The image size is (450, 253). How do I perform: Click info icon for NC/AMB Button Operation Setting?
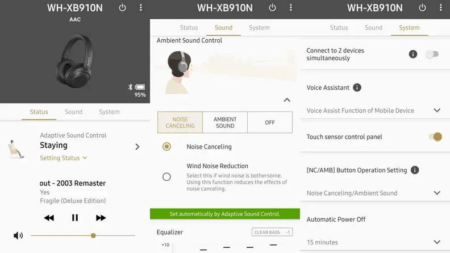click(x=415, y=170)
